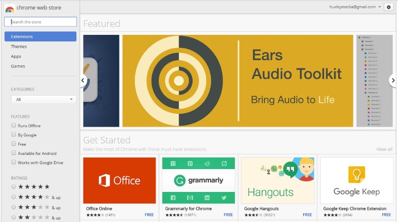Click Google Keep Chrome Extension title
Viewport: 398px width, 222px height.
coord(355,209)
